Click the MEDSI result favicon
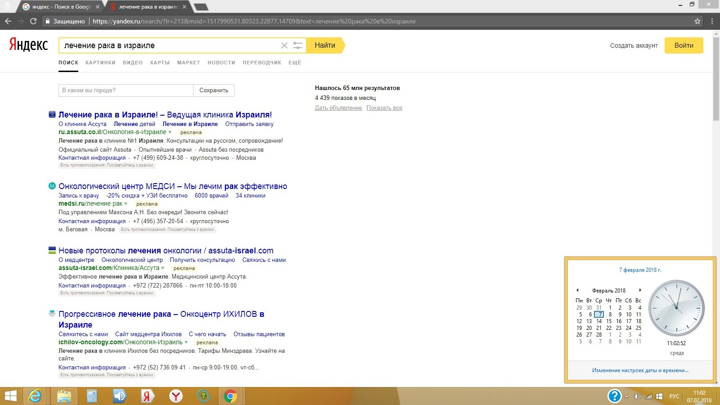Screen dimensions: 720x405 [52, 186]
